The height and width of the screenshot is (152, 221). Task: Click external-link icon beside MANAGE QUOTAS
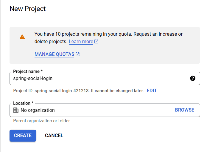click(77, 54)
